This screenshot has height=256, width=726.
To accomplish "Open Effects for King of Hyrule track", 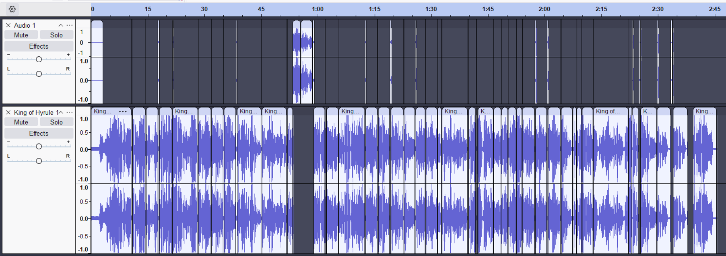I will pos(39,133).
